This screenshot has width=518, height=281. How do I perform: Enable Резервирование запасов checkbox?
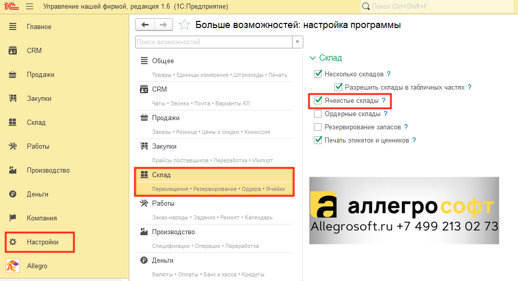pos(318,127)
